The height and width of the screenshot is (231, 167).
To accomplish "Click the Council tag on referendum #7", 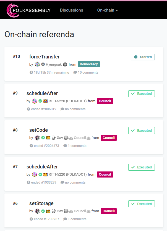I will (x=105, y=174).
